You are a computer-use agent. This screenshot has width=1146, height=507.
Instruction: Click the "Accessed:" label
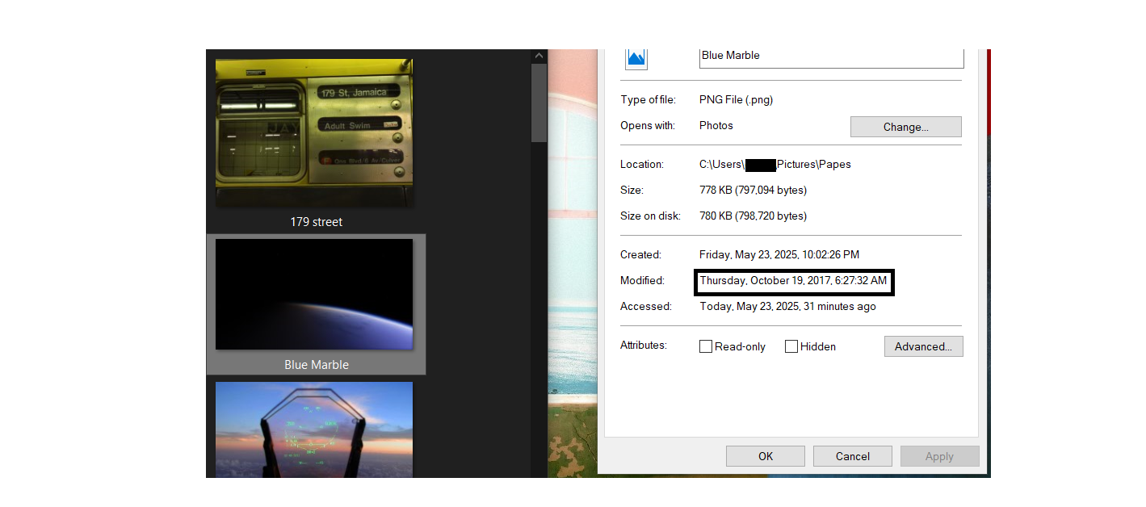tap(646, 307)
